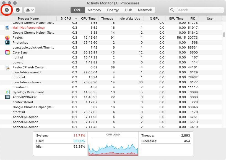Sort by Threads column header
Screen dimensions: 226x160
click(x=107, y=18)
